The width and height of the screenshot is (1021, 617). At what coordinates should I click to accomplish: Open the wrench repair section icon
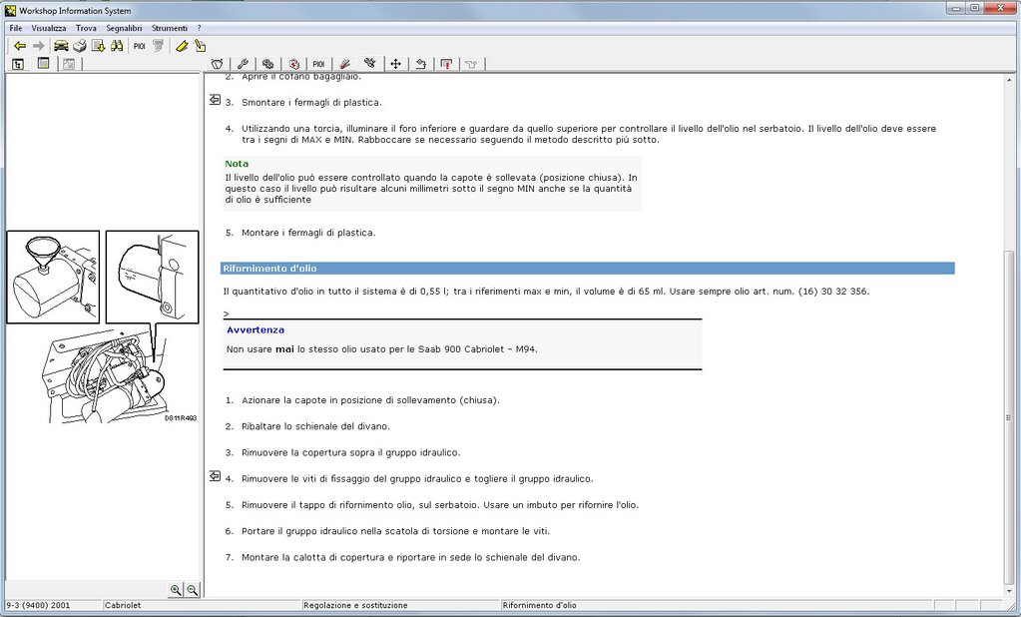(243, 64)
